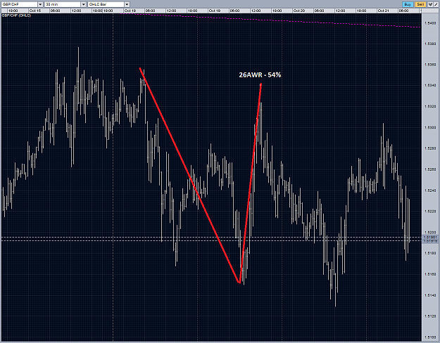Viewport: 440px width, 343px height.
Task: Click the blue Buy button
Action: coord(408,4)
